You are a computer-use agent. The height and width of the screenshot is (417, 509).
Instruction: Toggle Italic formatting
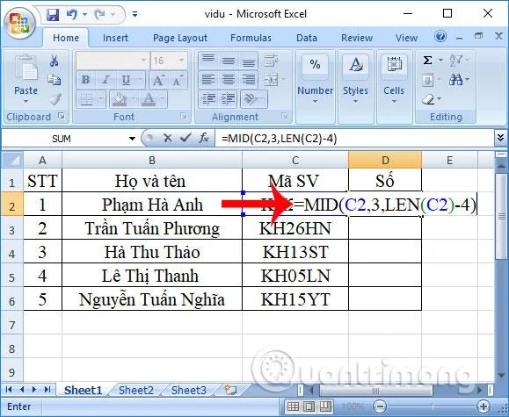coord(105,80)
